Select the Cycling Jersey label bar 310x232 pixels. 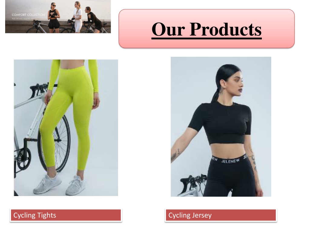click(x=221, y=215)
